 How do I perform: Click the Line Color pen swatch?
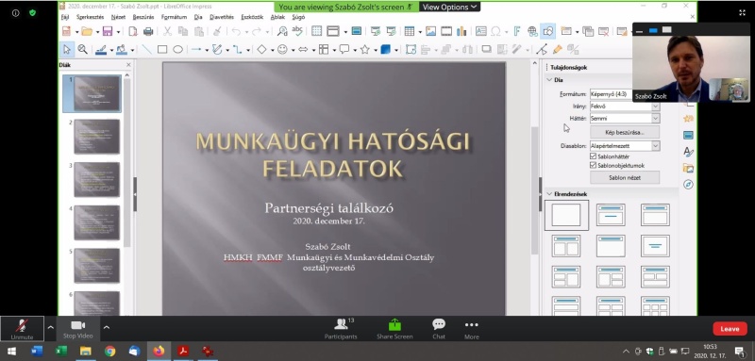pyautogui.click(x=101, y=49)
